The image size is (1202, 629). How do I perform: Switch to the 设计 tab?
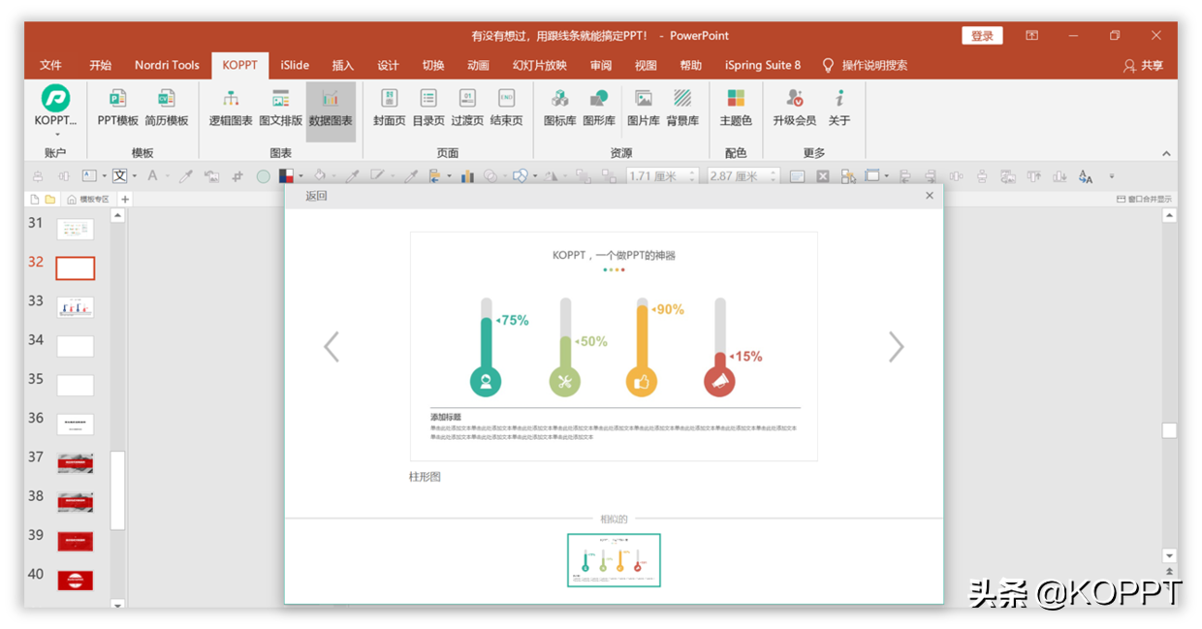pyautogui.click(x=388, y=65)
